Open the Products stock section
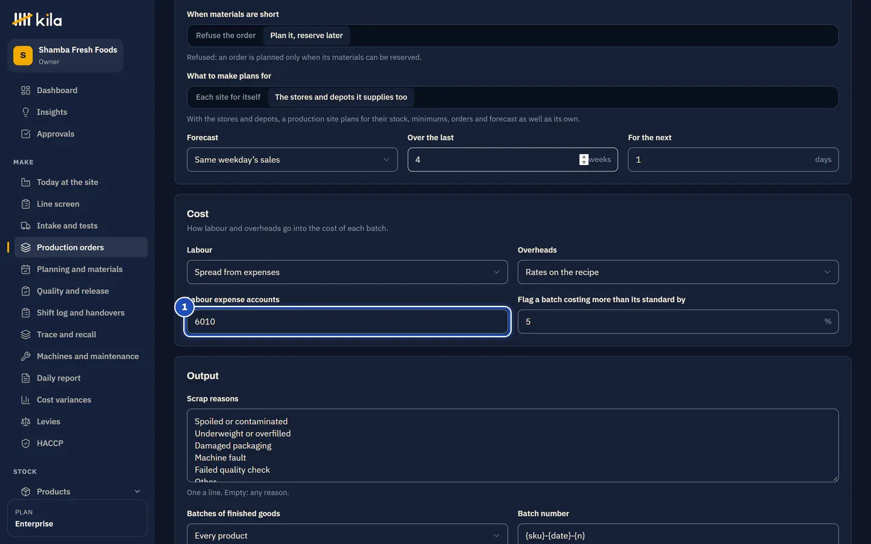871x544 pixels. (x=81, y=491)
